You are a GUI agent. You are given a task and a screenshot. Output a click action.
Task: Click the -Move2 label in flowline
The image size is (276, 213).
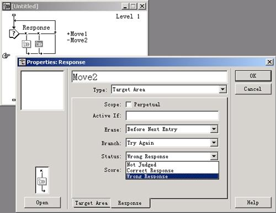(77, 40)
